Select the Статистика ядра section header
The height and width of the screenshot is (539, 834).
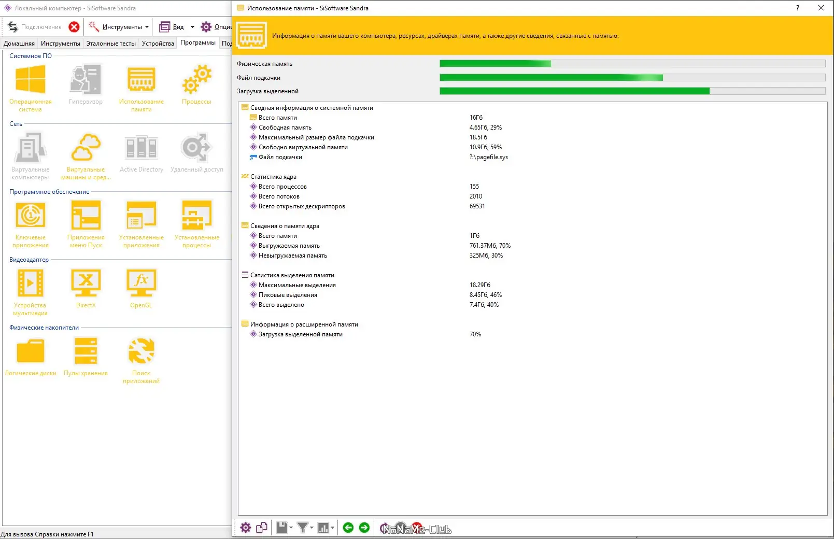point(273,177)
